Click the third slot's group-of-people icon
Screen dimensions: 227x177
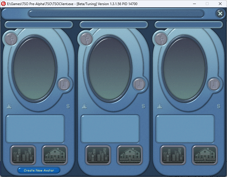pos(160,106)
